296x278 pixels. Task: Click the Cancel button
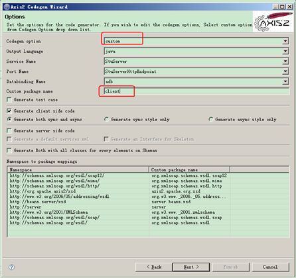tap(270, 267)
